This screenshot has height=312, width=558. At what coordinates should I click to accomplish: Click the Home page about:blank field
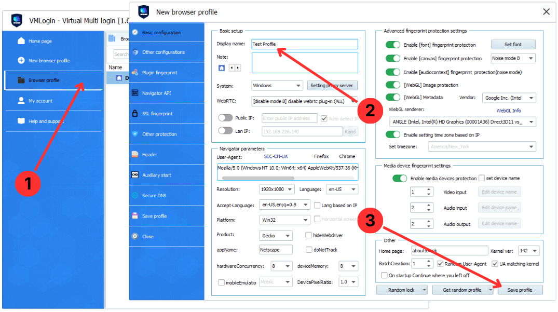450,251
